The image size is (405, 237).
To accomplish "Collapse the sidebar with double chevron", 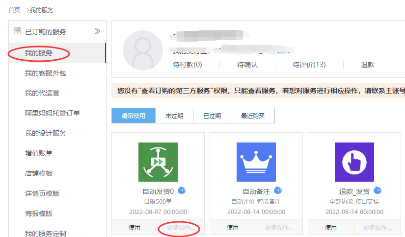I will 97,31.
